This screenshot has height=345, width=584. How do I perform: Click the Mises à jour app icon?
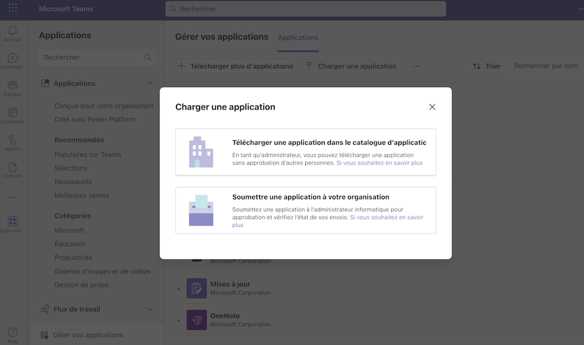click(197, 288)
